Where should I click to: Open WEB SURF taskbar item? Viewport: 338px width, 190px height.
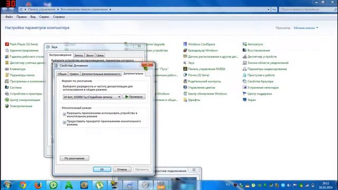pyautogui.click(x=161, y=185)
